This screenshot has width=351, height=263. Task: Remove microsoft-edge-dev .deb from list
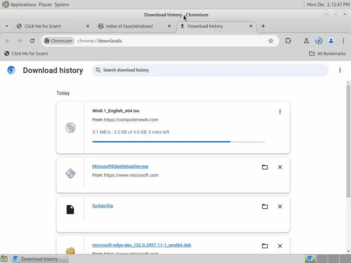coord(280,246)
